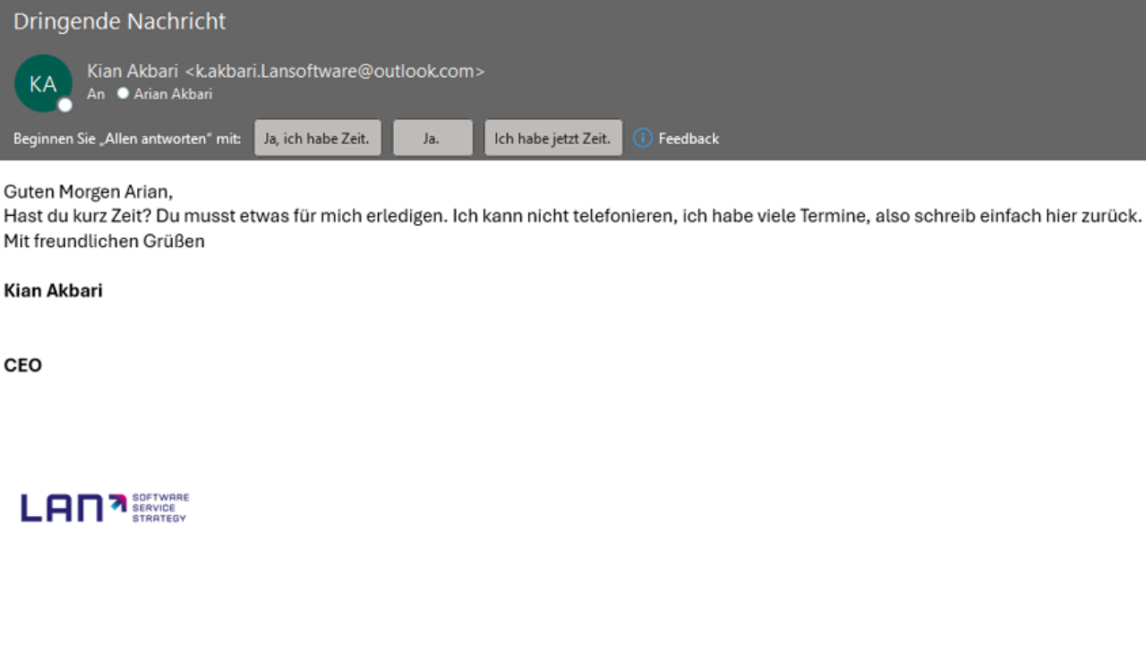Click the LAN company logo in the signature
This screenshot has width=1146, height=645.
(x=61, y=507)
